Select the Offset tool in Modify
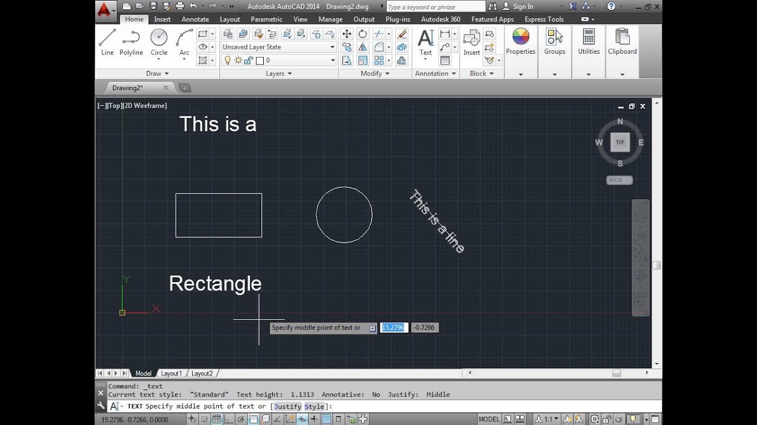The height and width of the screenshot is (425, 757). (402, 60)
